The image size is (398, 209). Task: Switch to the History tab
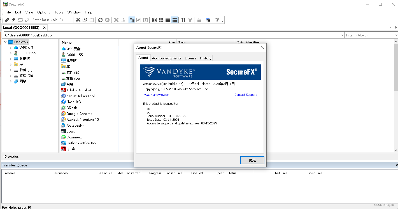[206, 58]
